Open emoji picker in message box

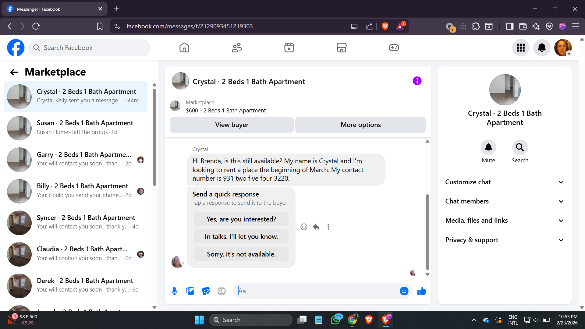tap(404, 291)
